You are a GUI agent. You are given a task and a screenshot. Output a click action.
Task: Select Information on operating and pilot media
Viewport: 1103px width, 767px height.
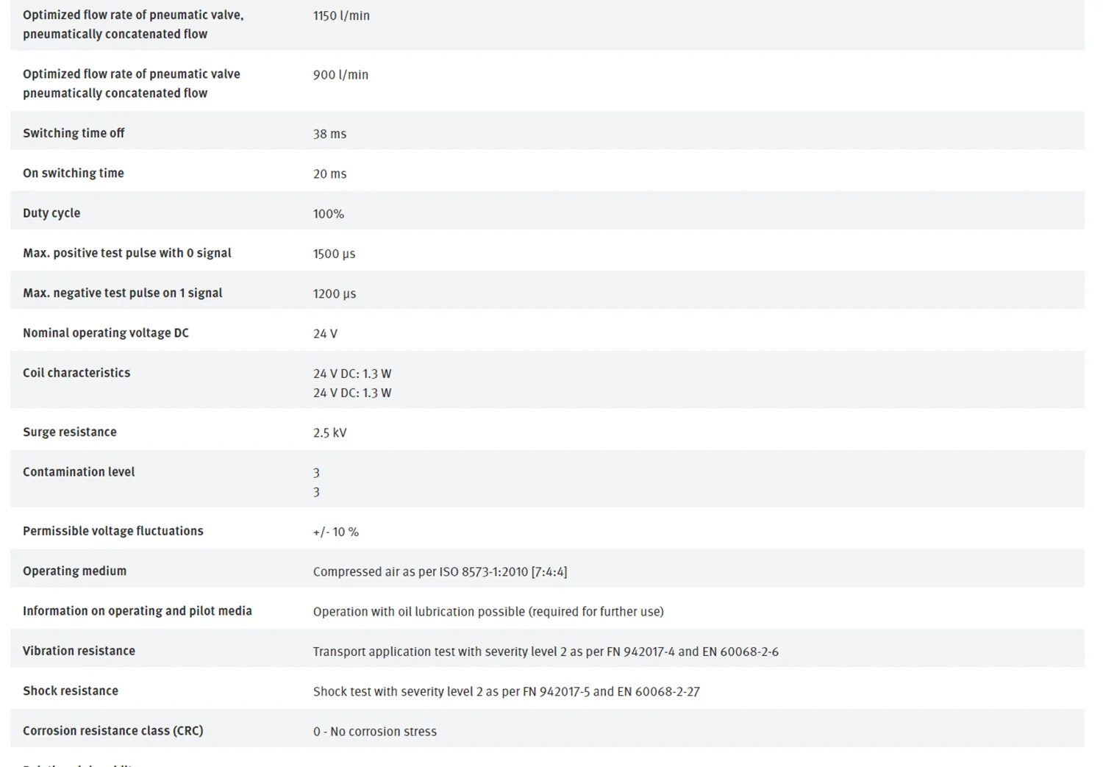click(138, 611)
